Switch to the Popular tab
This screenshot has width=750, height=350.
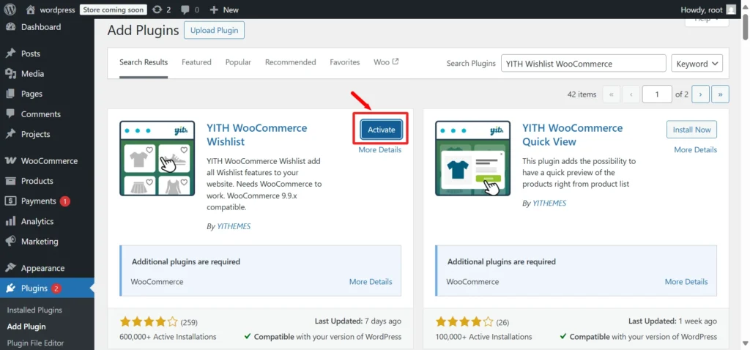tap(238, 62)
